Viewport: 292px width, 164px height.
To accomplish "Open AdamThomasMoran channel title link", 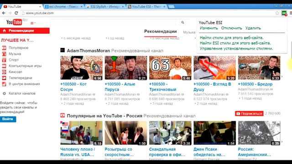I will 88,51.
